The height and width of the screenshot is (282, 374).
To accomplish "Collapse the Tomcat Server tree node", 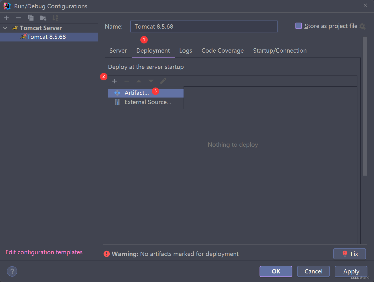I will (x=5, y=28).
